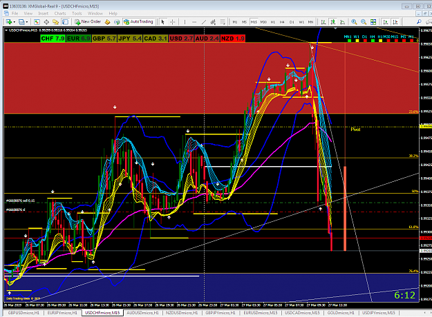Select the horizontal line drawing tool
This screenshot has height=317, width=432.
[194, 21]
